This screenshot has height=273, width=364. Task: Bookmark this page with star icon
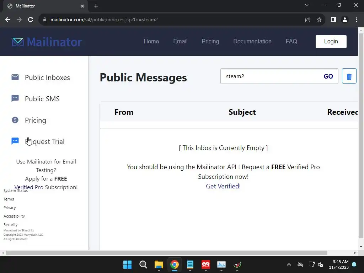(x=319, y=20)
